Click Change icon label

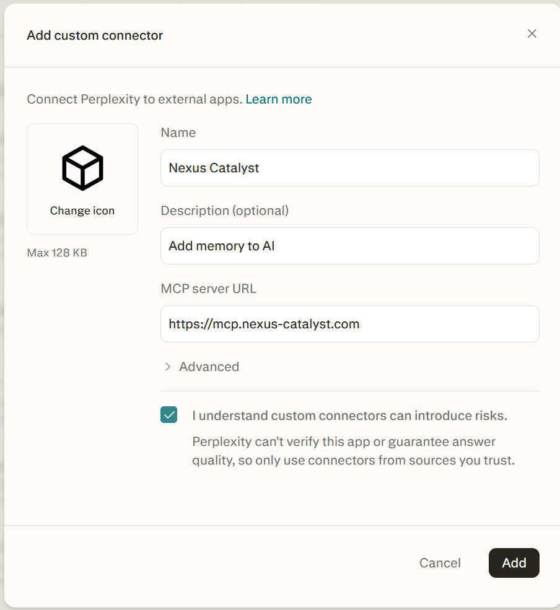pyautogui.click(x=82, y=211)
